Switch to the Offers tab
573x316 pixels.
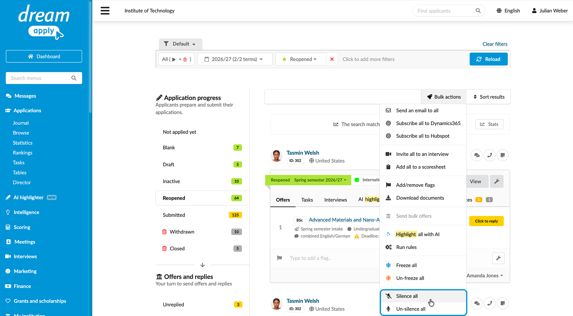tap(283, 200)
